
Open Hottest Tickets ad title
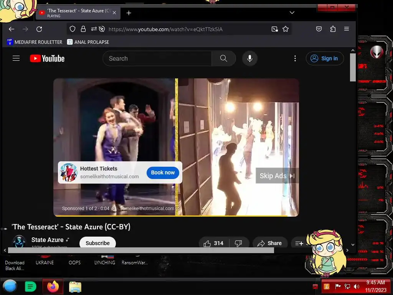99,169
